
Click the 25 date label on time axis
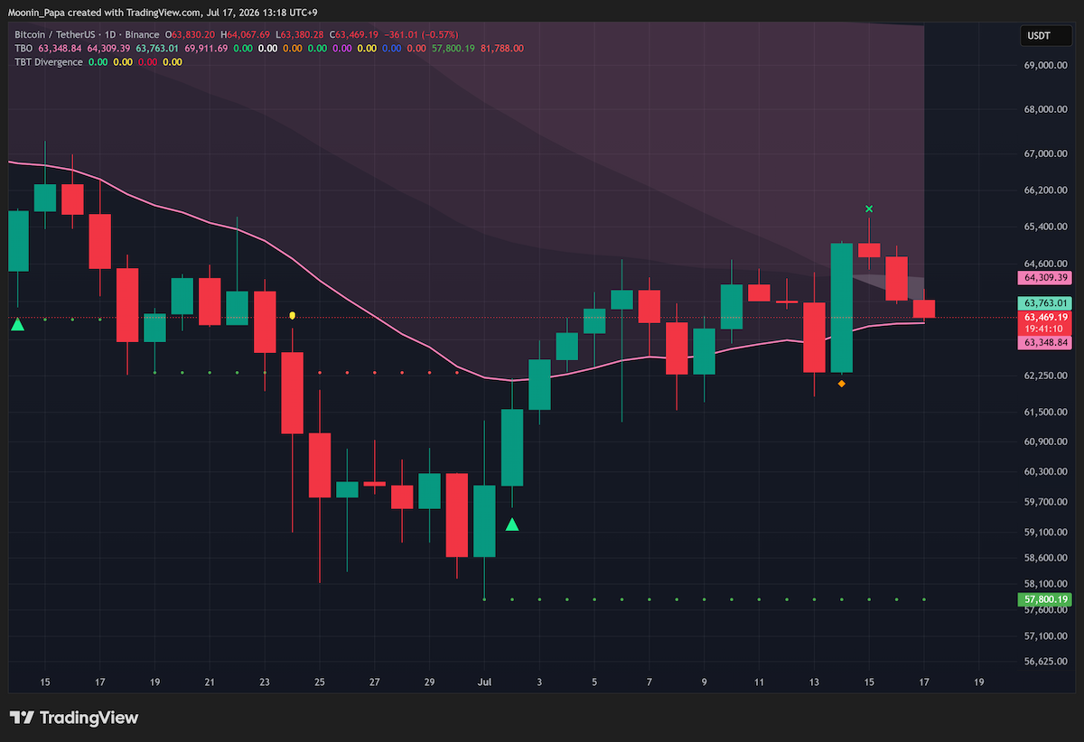[x=320, y=682]
